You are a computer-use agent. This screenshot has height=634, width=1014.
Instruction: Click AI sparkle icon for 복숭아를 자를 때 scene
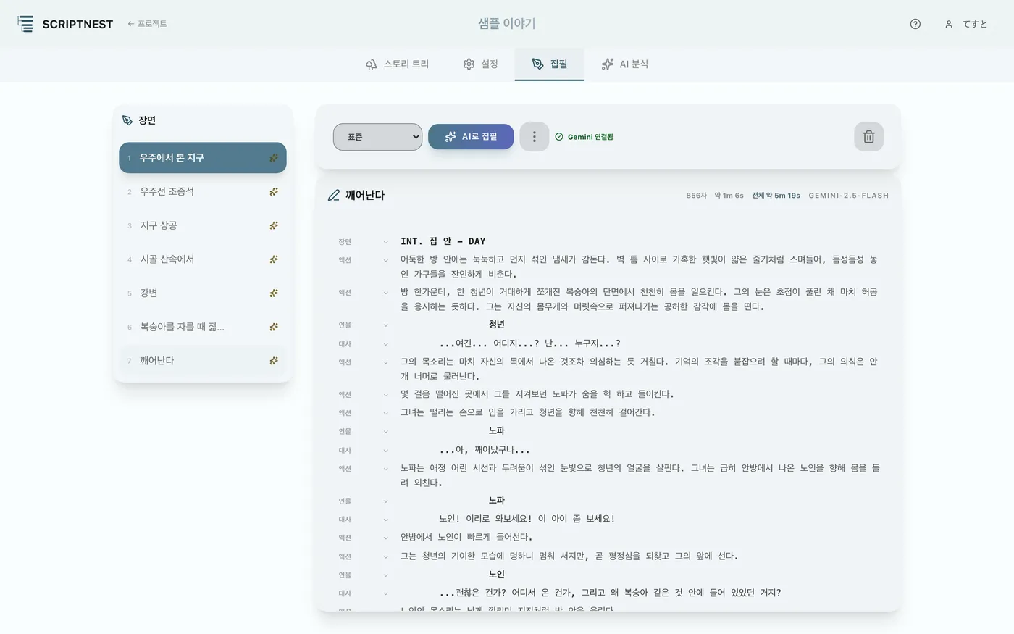click(274, 327)
